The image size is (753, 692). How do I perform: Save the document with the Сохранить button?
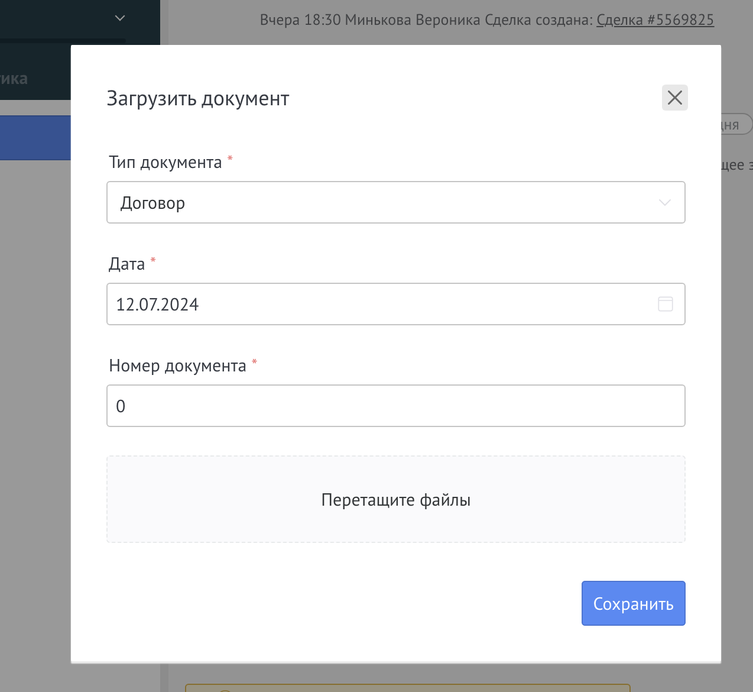(633, 603)
